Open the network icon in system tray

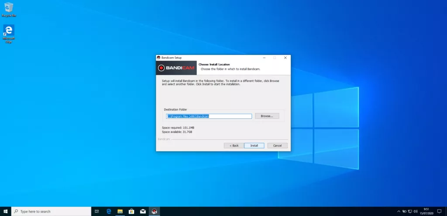[409, 211]
